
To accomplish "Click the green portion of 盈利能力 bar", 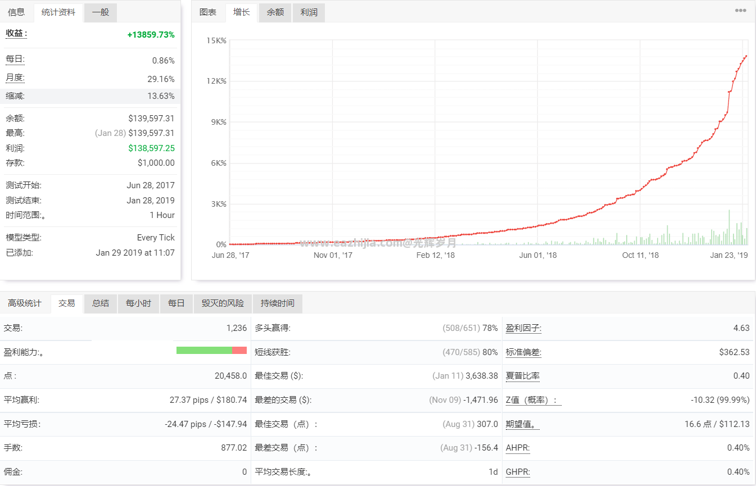I will 204,351.
